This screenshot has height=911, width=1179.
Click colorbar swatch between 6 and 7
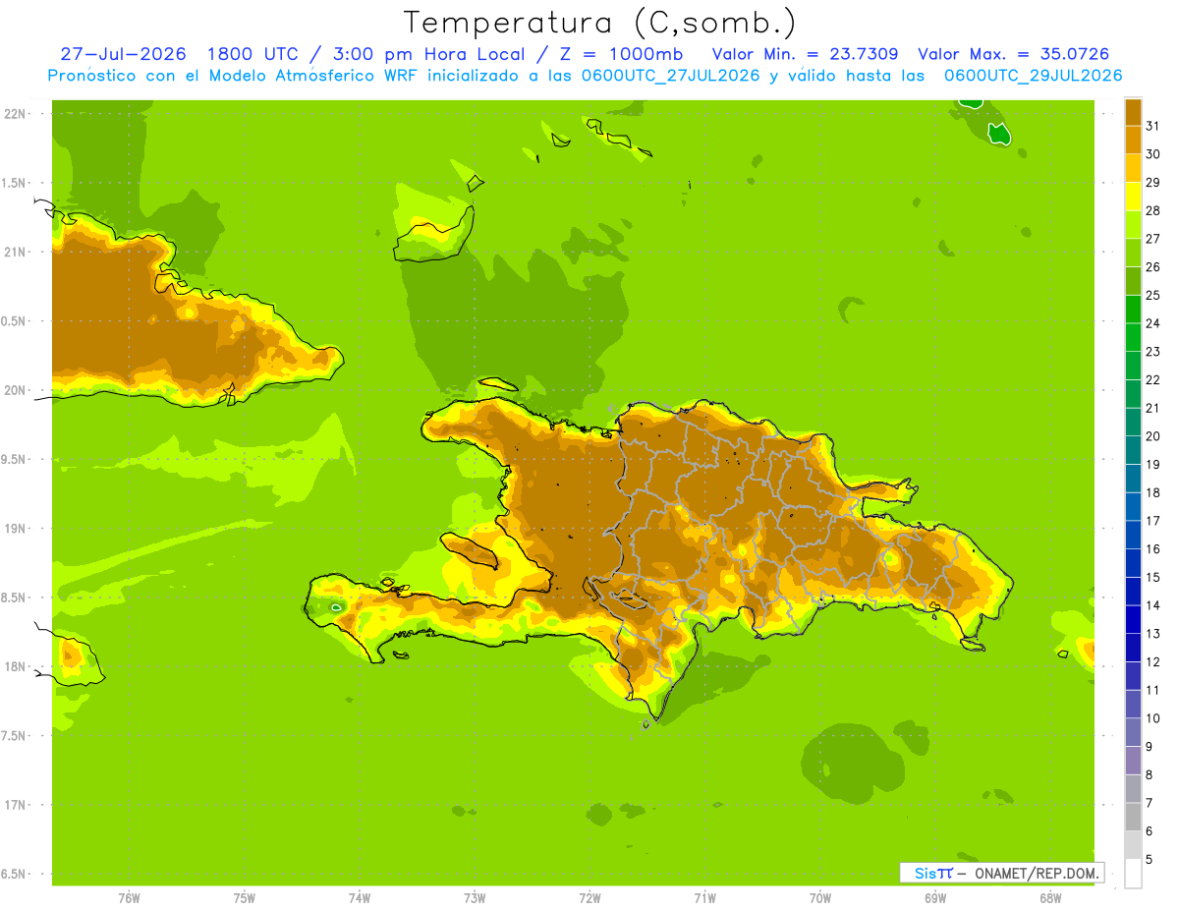tap(1133, 817)
